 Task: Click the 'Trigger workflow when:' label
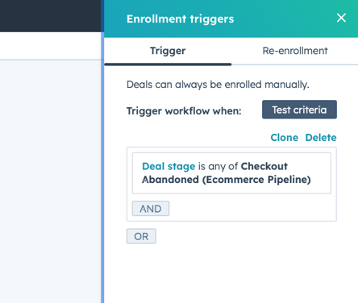click(184, 111)
